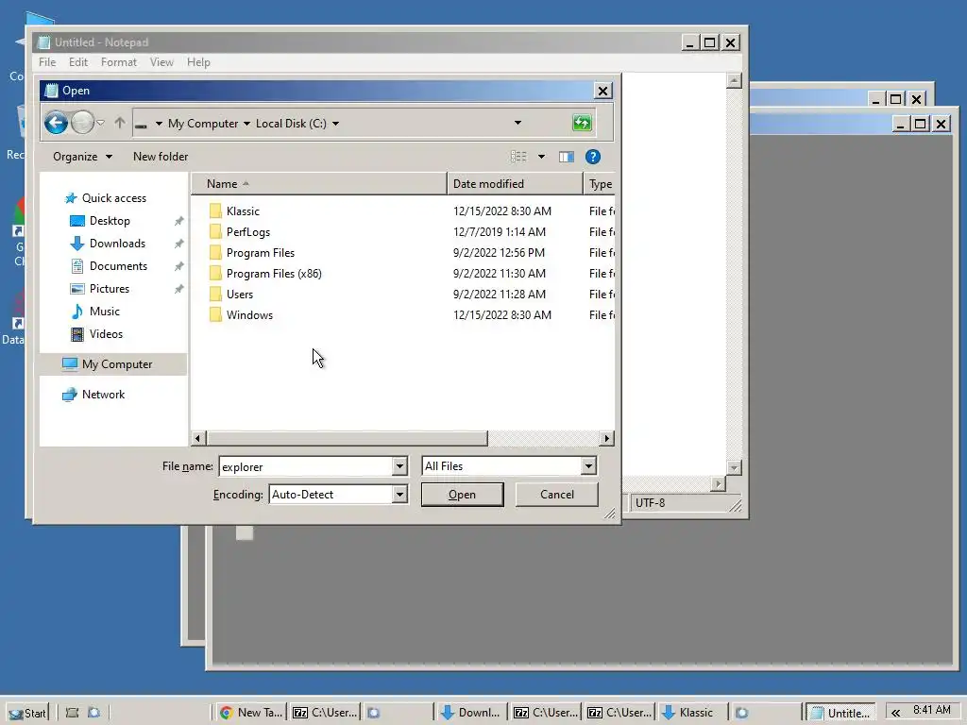967x725 pixels.
Task: Click the date 12/7/2019 1:14 AM
Action: [x=500, y=232]
